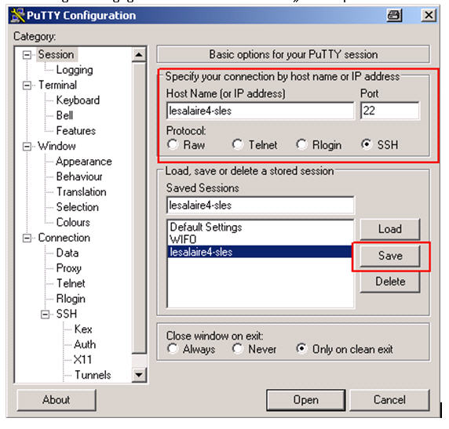Collapse the Terminal tree node

[x=27, y=85]
